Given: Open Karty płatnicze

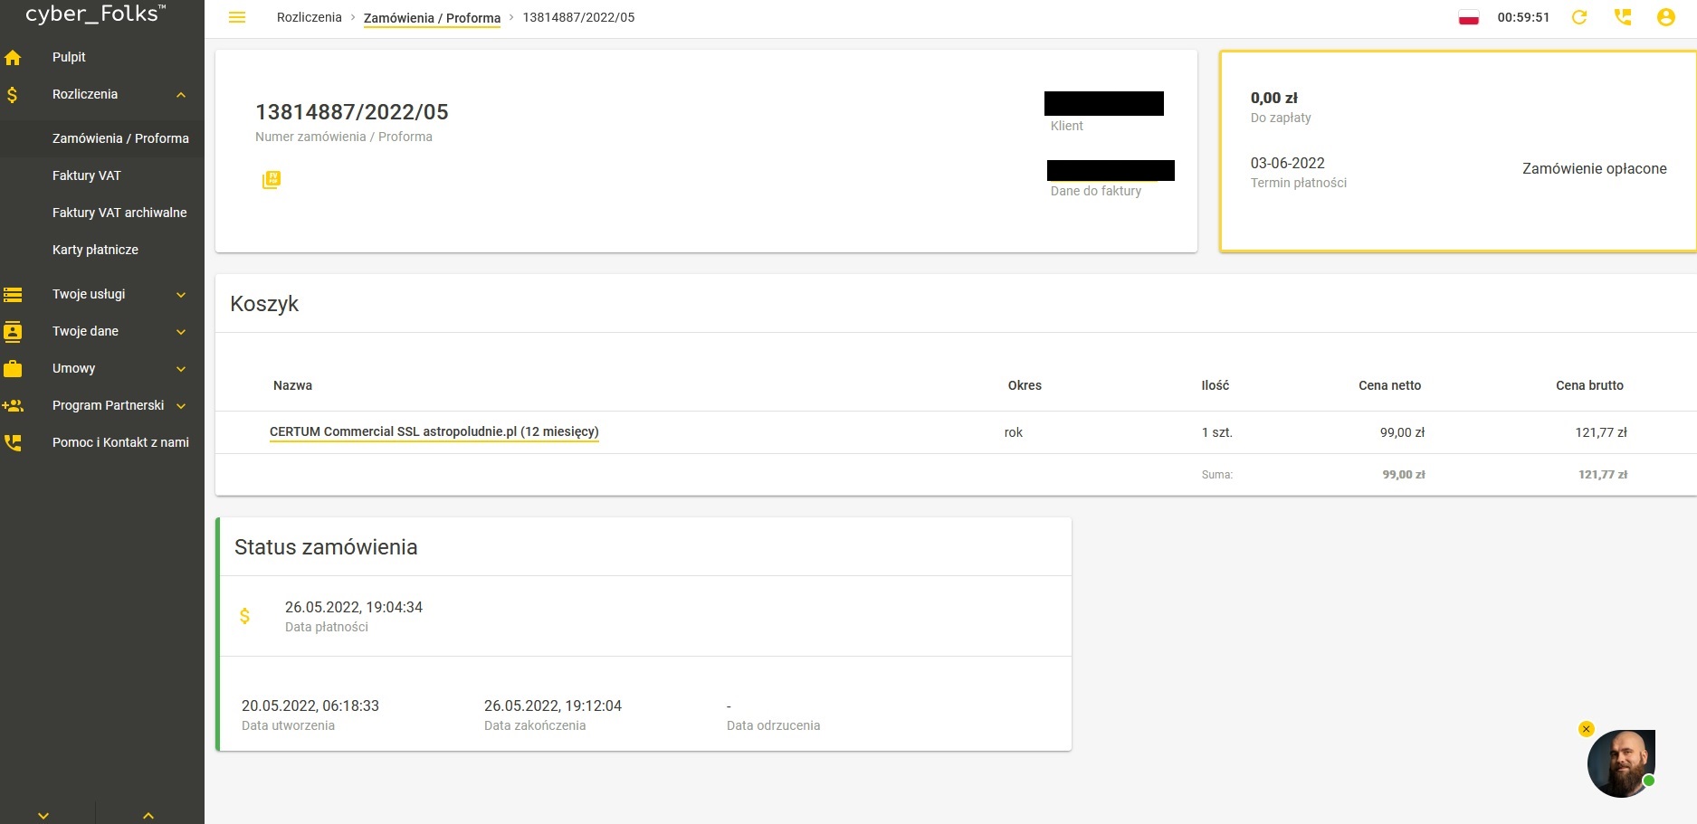Looking at the screenshot, I should click(x=95, y=250).
